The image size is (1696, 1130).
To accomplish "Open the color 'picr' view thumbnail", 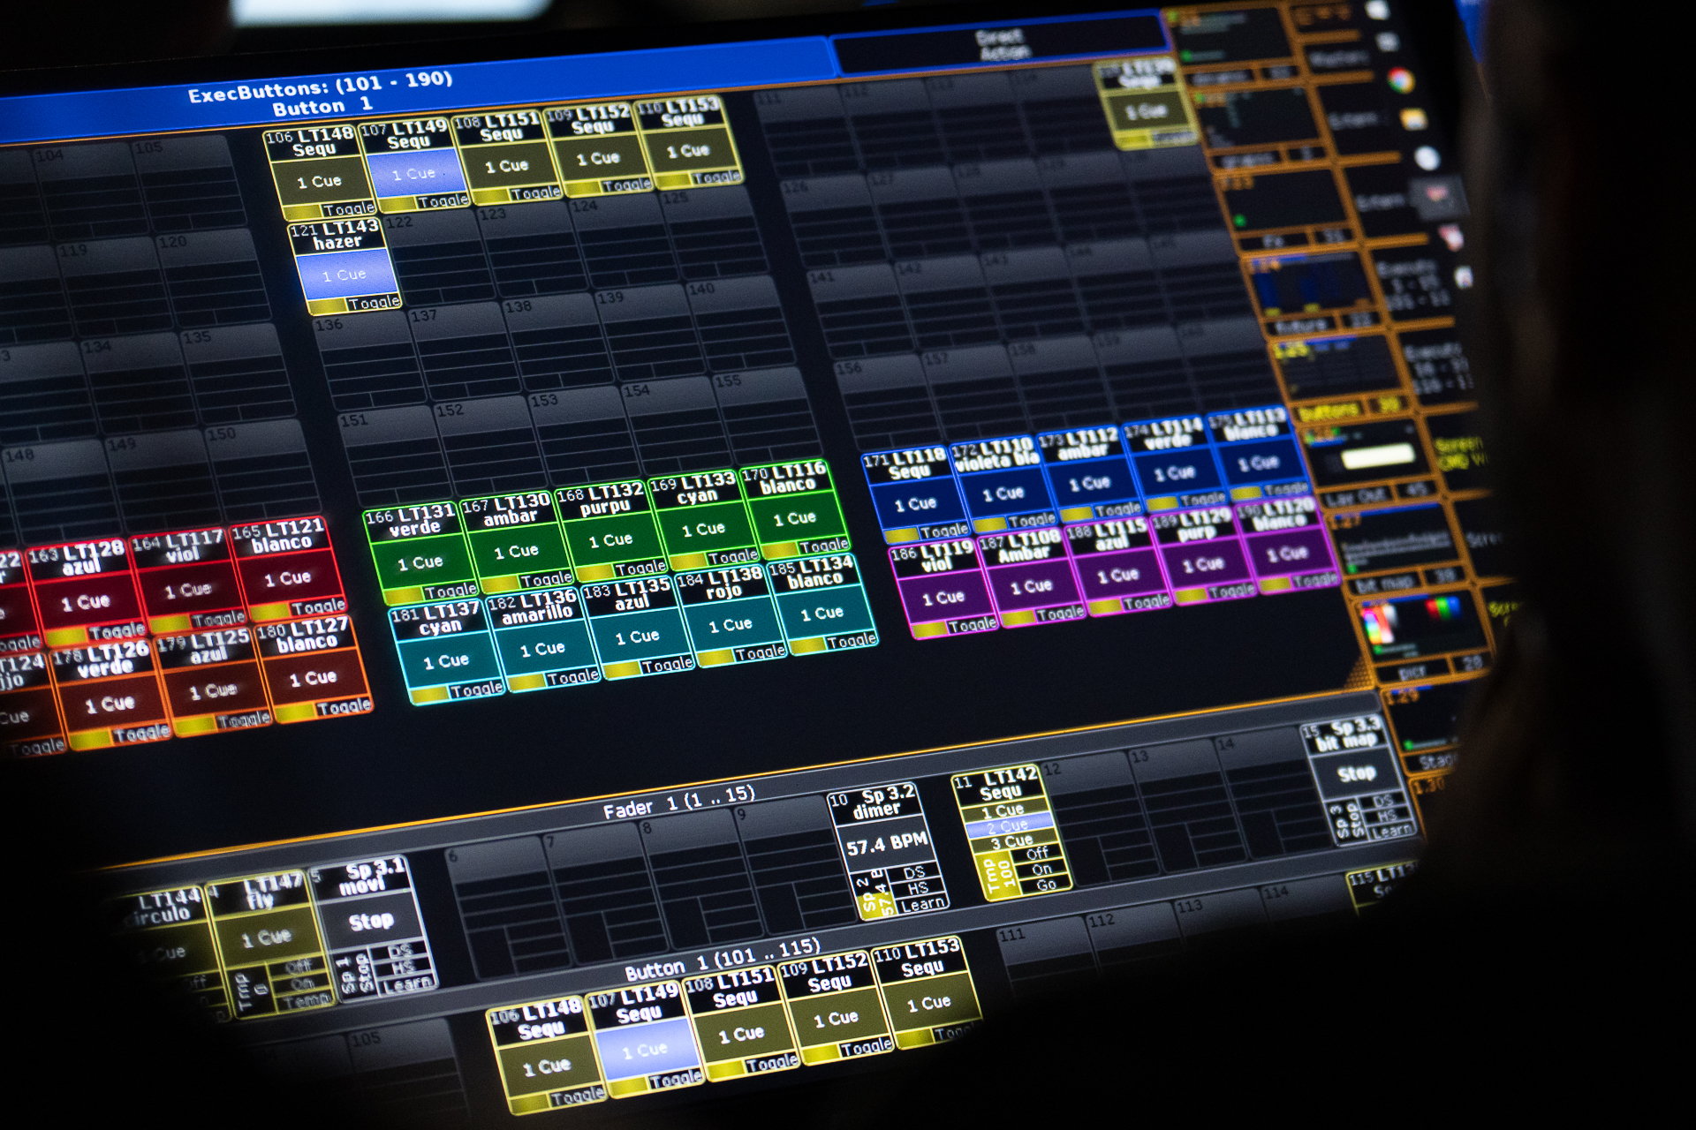I will [1422, 629].
